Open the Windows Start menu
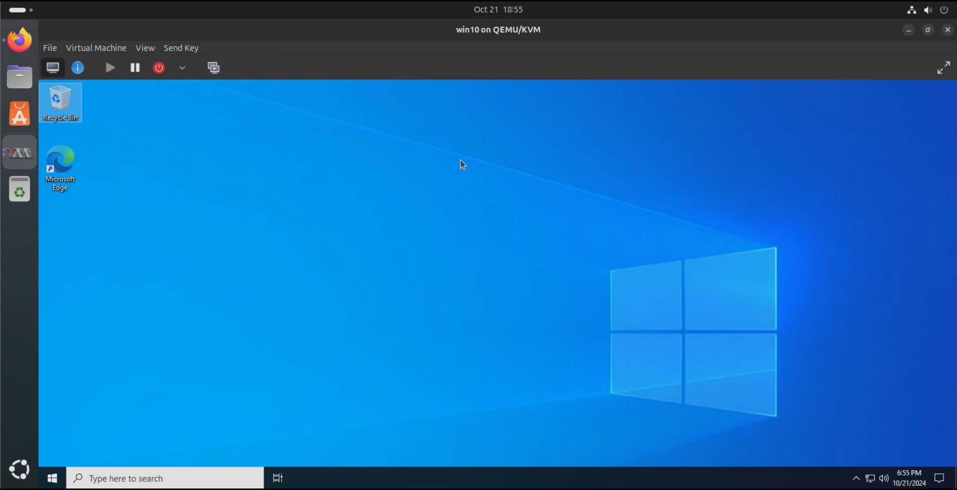The width and height of the screenshot is (957, 490). coord(52,479)
